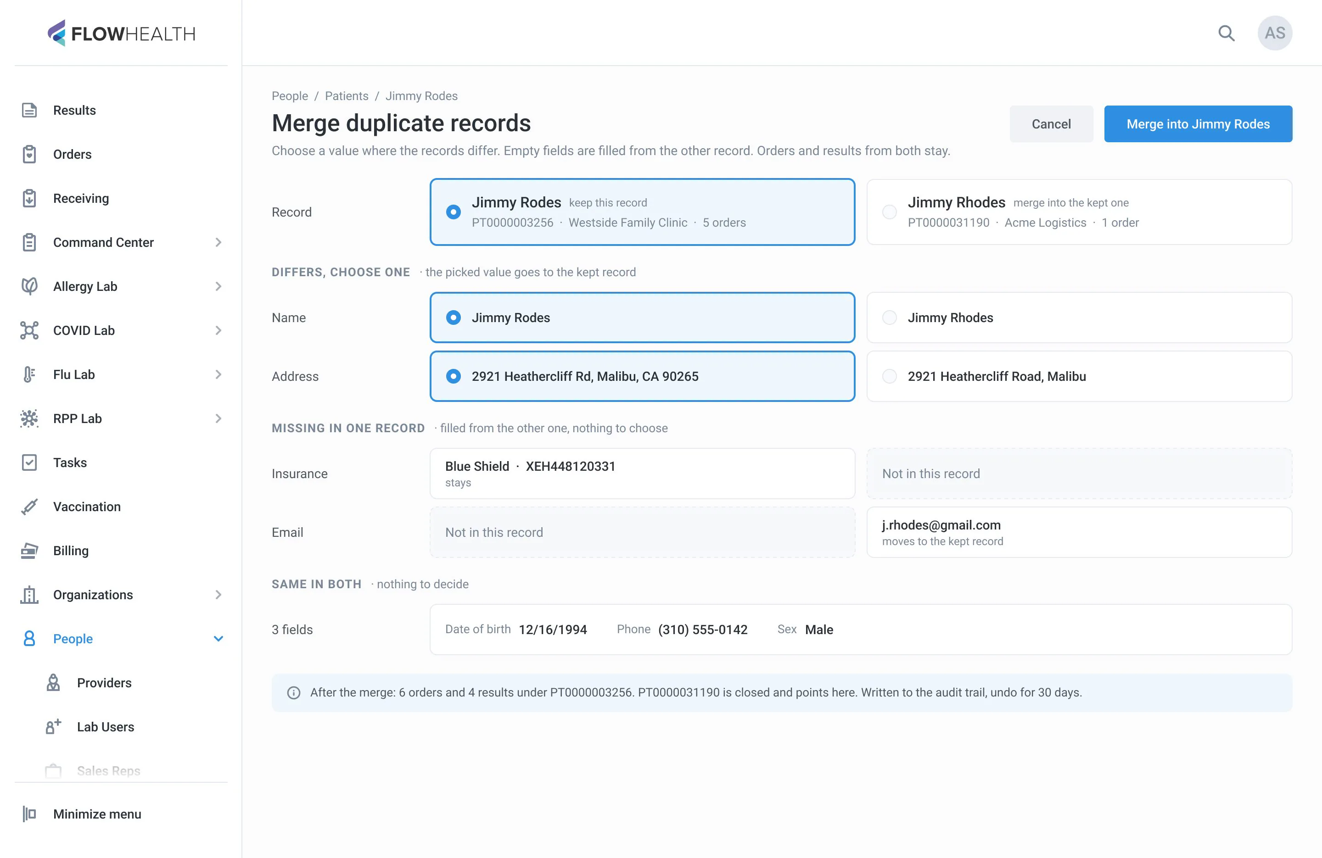Click the Billing register icon
This screenshot has height=858, width=1322.
29,550
